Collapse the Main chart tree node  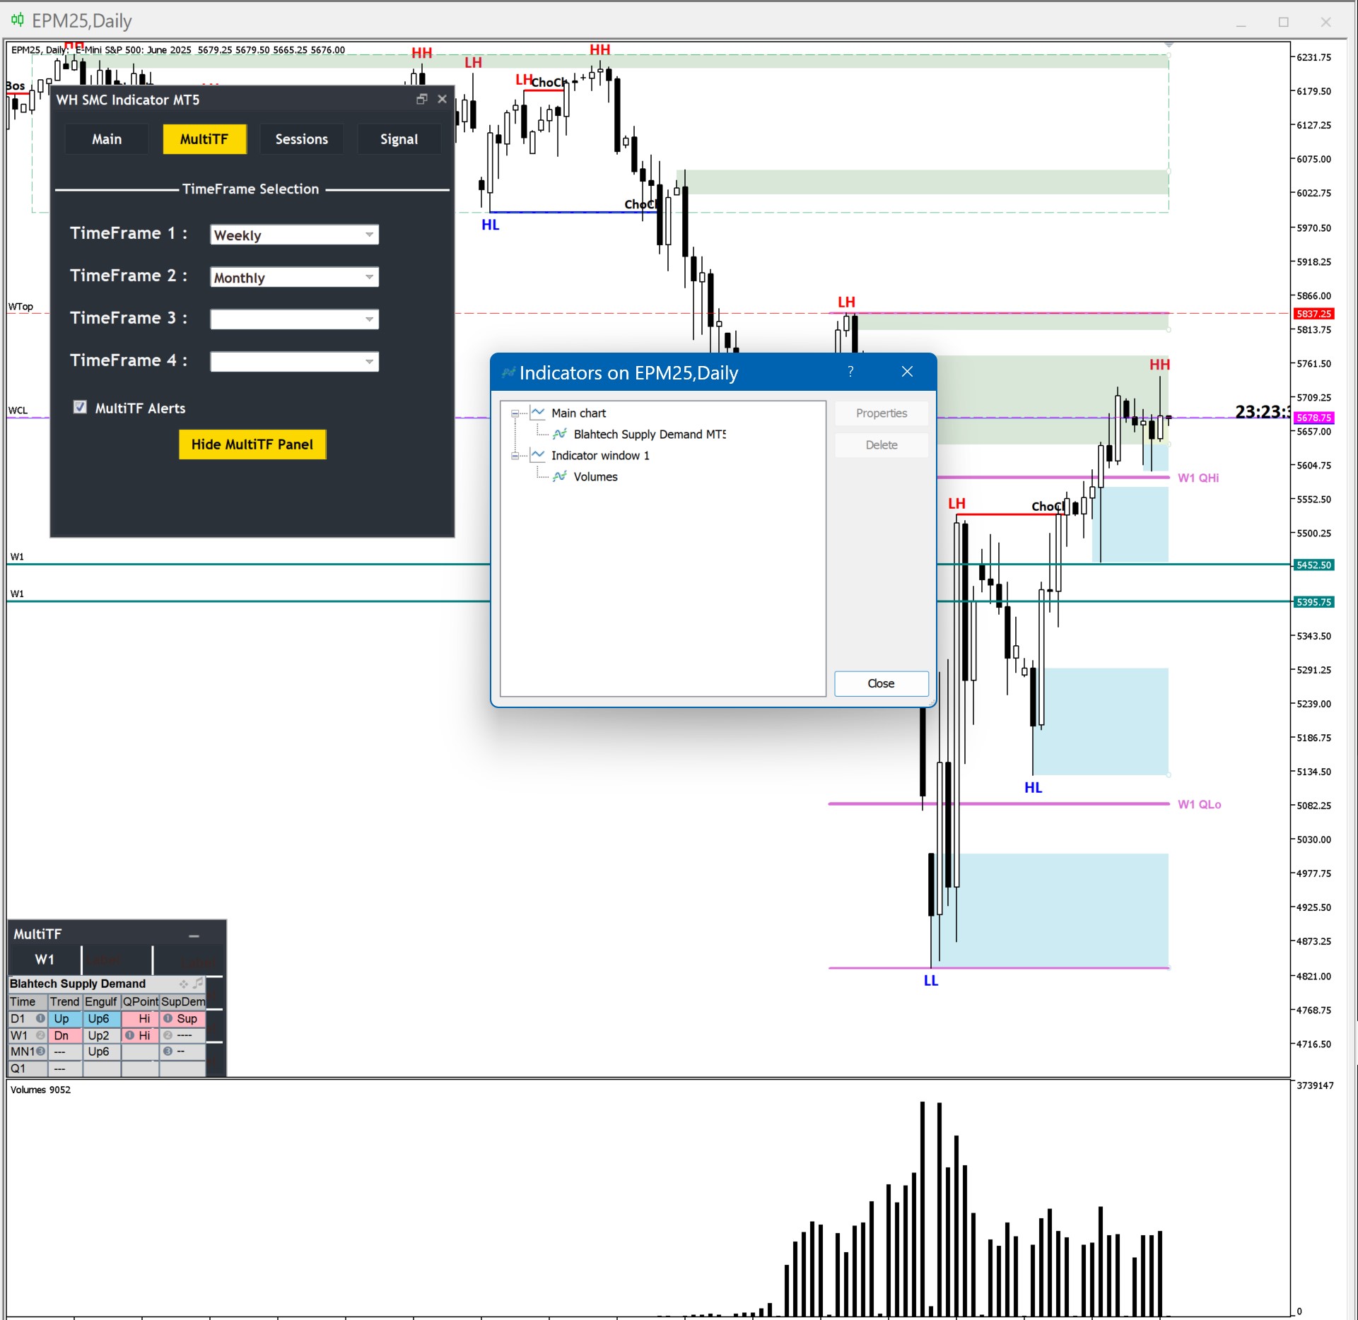515,413
